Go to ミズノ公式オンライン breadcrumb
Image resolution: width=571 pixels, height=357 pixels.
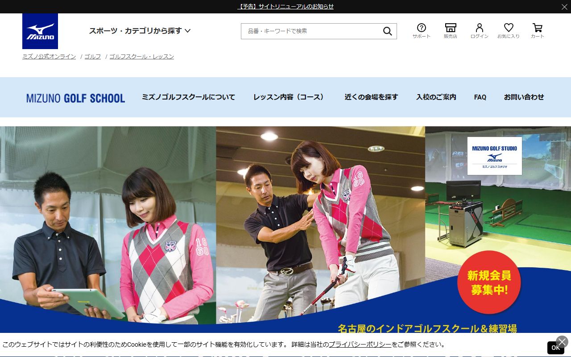click(x=49, y=57)
